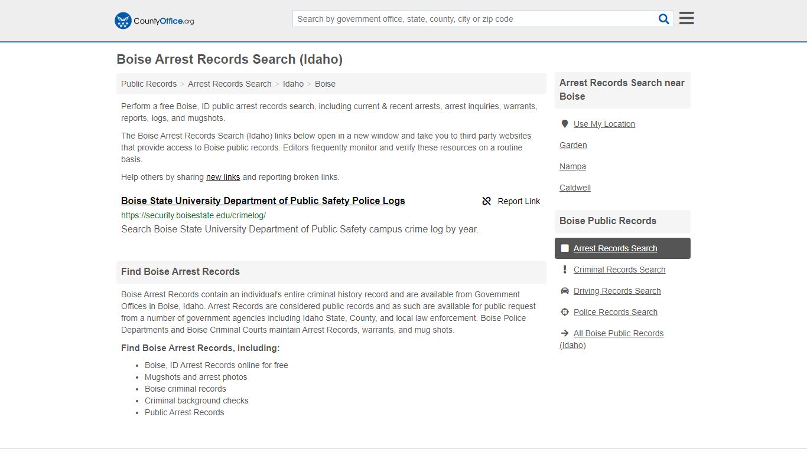This screenshot has height=453, width=807.
Task: Open Arrest Records Search breadcrumb
Action: [x=230, y=84]
